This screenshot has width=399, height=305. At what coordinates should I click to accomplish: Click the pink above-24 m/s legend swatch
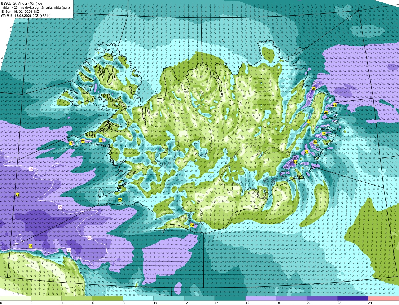click(x=384, y=298)
